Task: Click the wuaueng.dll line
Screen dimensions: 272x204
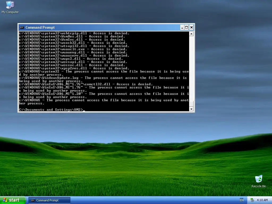Action: click(x=73, y=52)
